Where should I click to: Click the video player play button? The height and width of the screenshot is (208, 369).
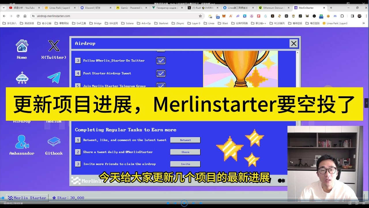(184, 203)
